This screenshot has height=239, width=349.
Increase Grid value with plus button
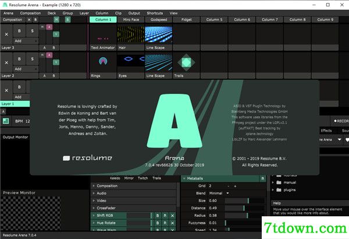click(x=235, y=186)
